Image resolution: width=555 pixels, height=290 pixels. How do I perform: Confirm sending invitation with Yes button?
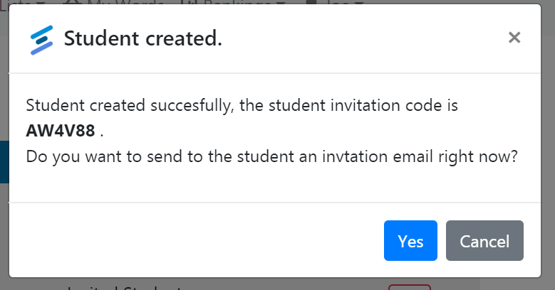[410, 240]
